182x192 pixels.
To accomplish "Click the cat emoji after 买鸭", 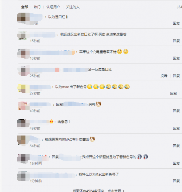I will point(98,104).
